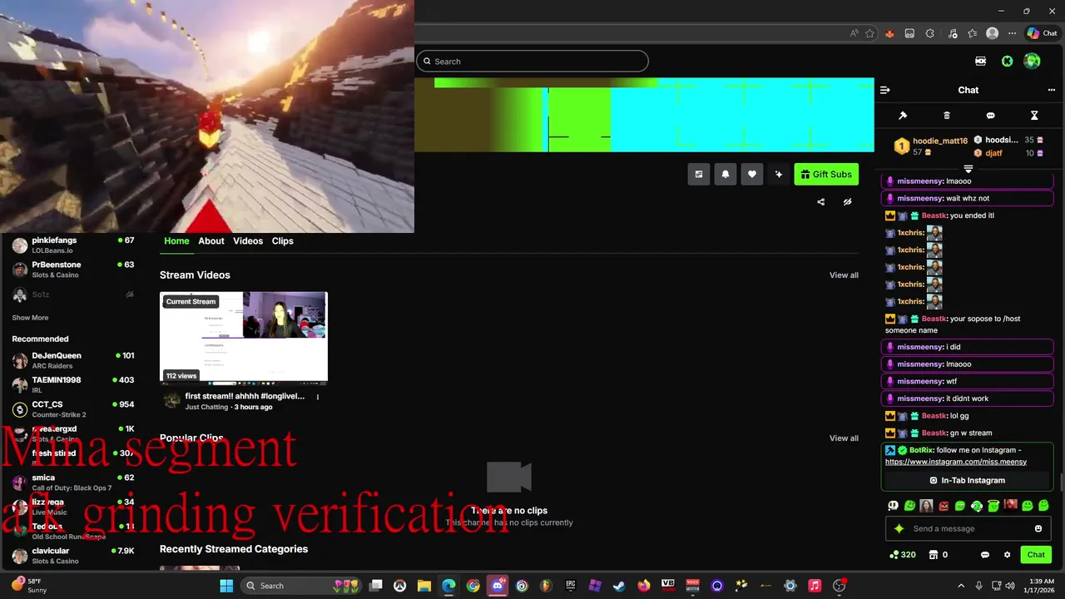Click the crossed-out icon next to share
Screen dimensions: 1065x599
tap(847, 202)
